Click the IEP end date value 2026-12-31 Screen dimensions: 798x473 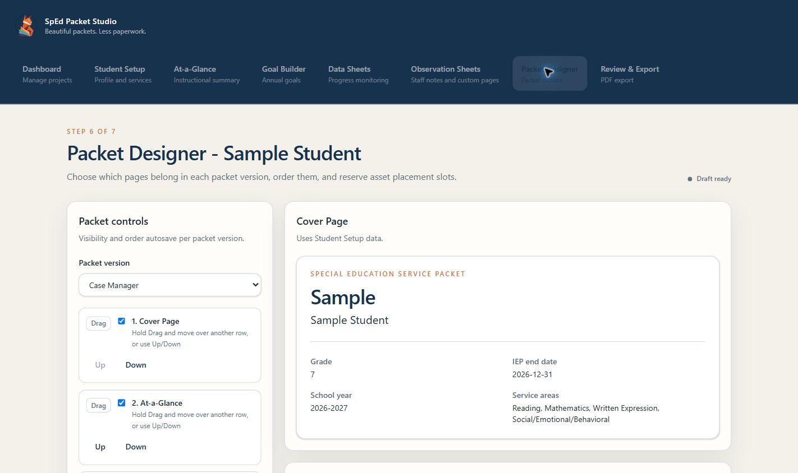(x=532, y=374)
